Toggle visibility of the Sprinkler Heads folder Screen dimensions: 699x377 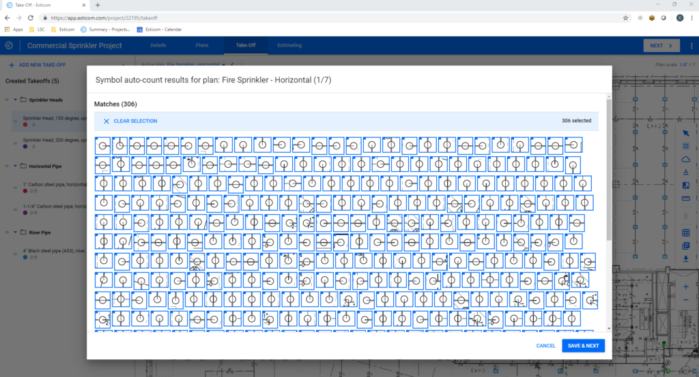[x=5, y=100]
